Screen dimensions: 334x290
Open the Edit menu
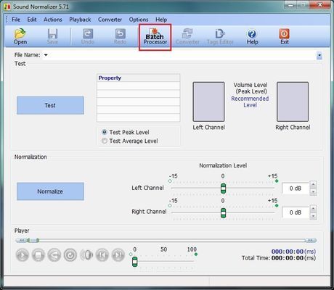32,20
